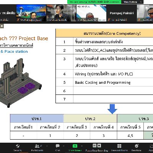
Task: Open the Security shield icon
Action: pyautogui.click(x=18, y=146)
